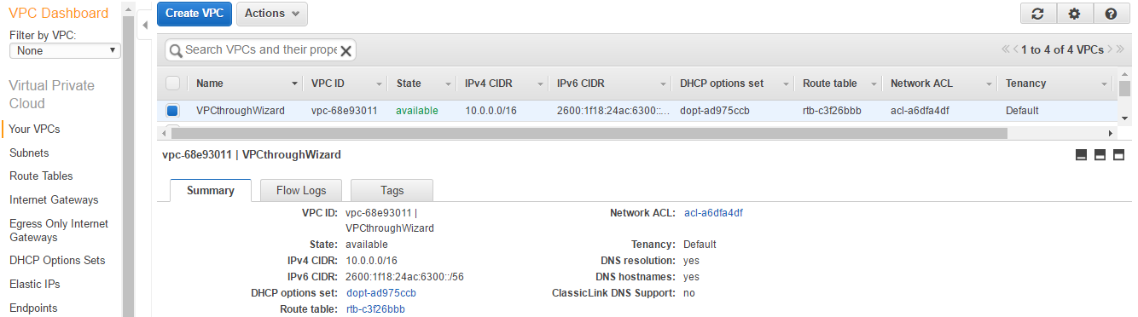This screenshot has width=1138, height=317.
Task: Open the settings gear icon
Action: click(x=1074, y=14)
